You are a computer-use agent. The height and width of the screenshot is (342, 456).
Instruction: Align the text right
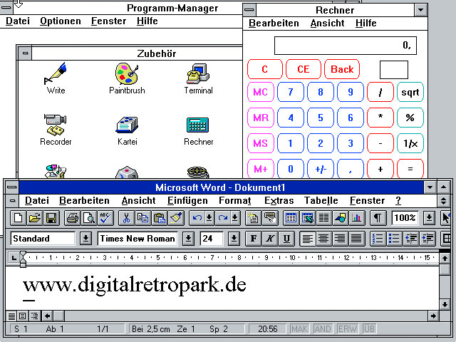click(340, 239)
